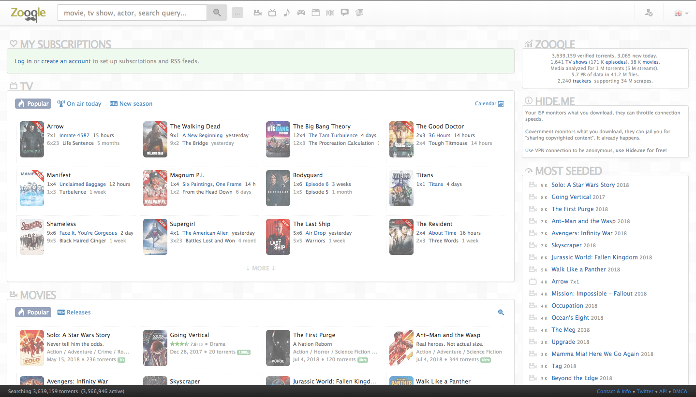The image size is (696, 397).
Task: Switch to the movie Releases tab
Action: coord(74,312)
